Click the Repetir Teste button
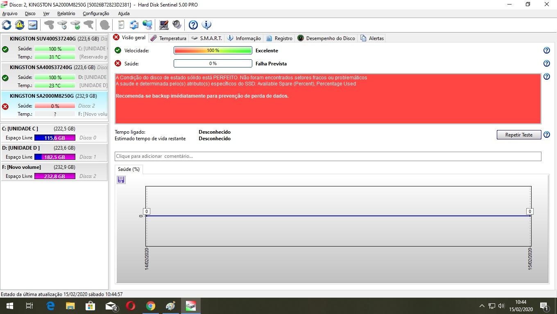This screenshot has width=557, height=314. point(519,135)
